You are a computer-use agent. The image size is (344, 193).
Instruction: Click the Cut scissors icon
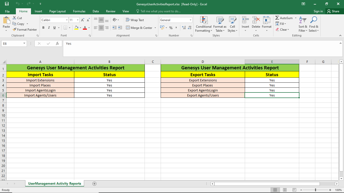14,18
